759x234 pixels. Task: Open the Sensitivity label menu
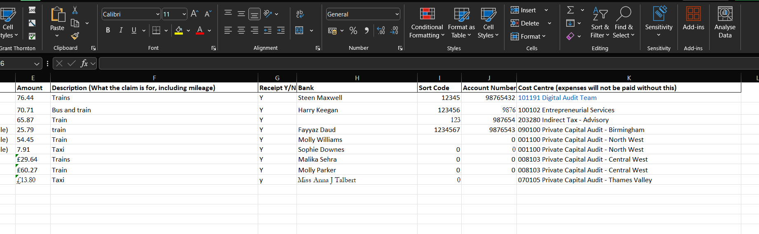(659, 21)
